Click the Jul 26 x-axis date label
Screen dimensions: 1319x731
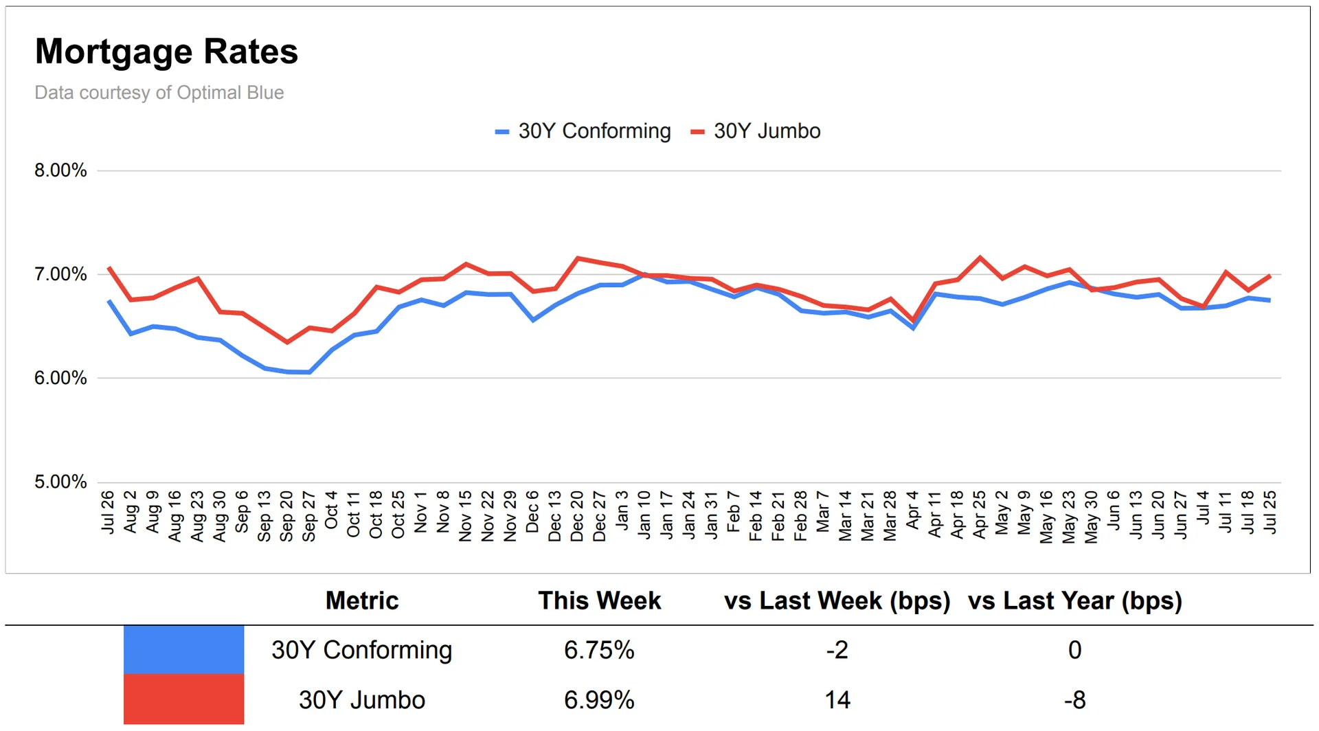click(108, 512)
